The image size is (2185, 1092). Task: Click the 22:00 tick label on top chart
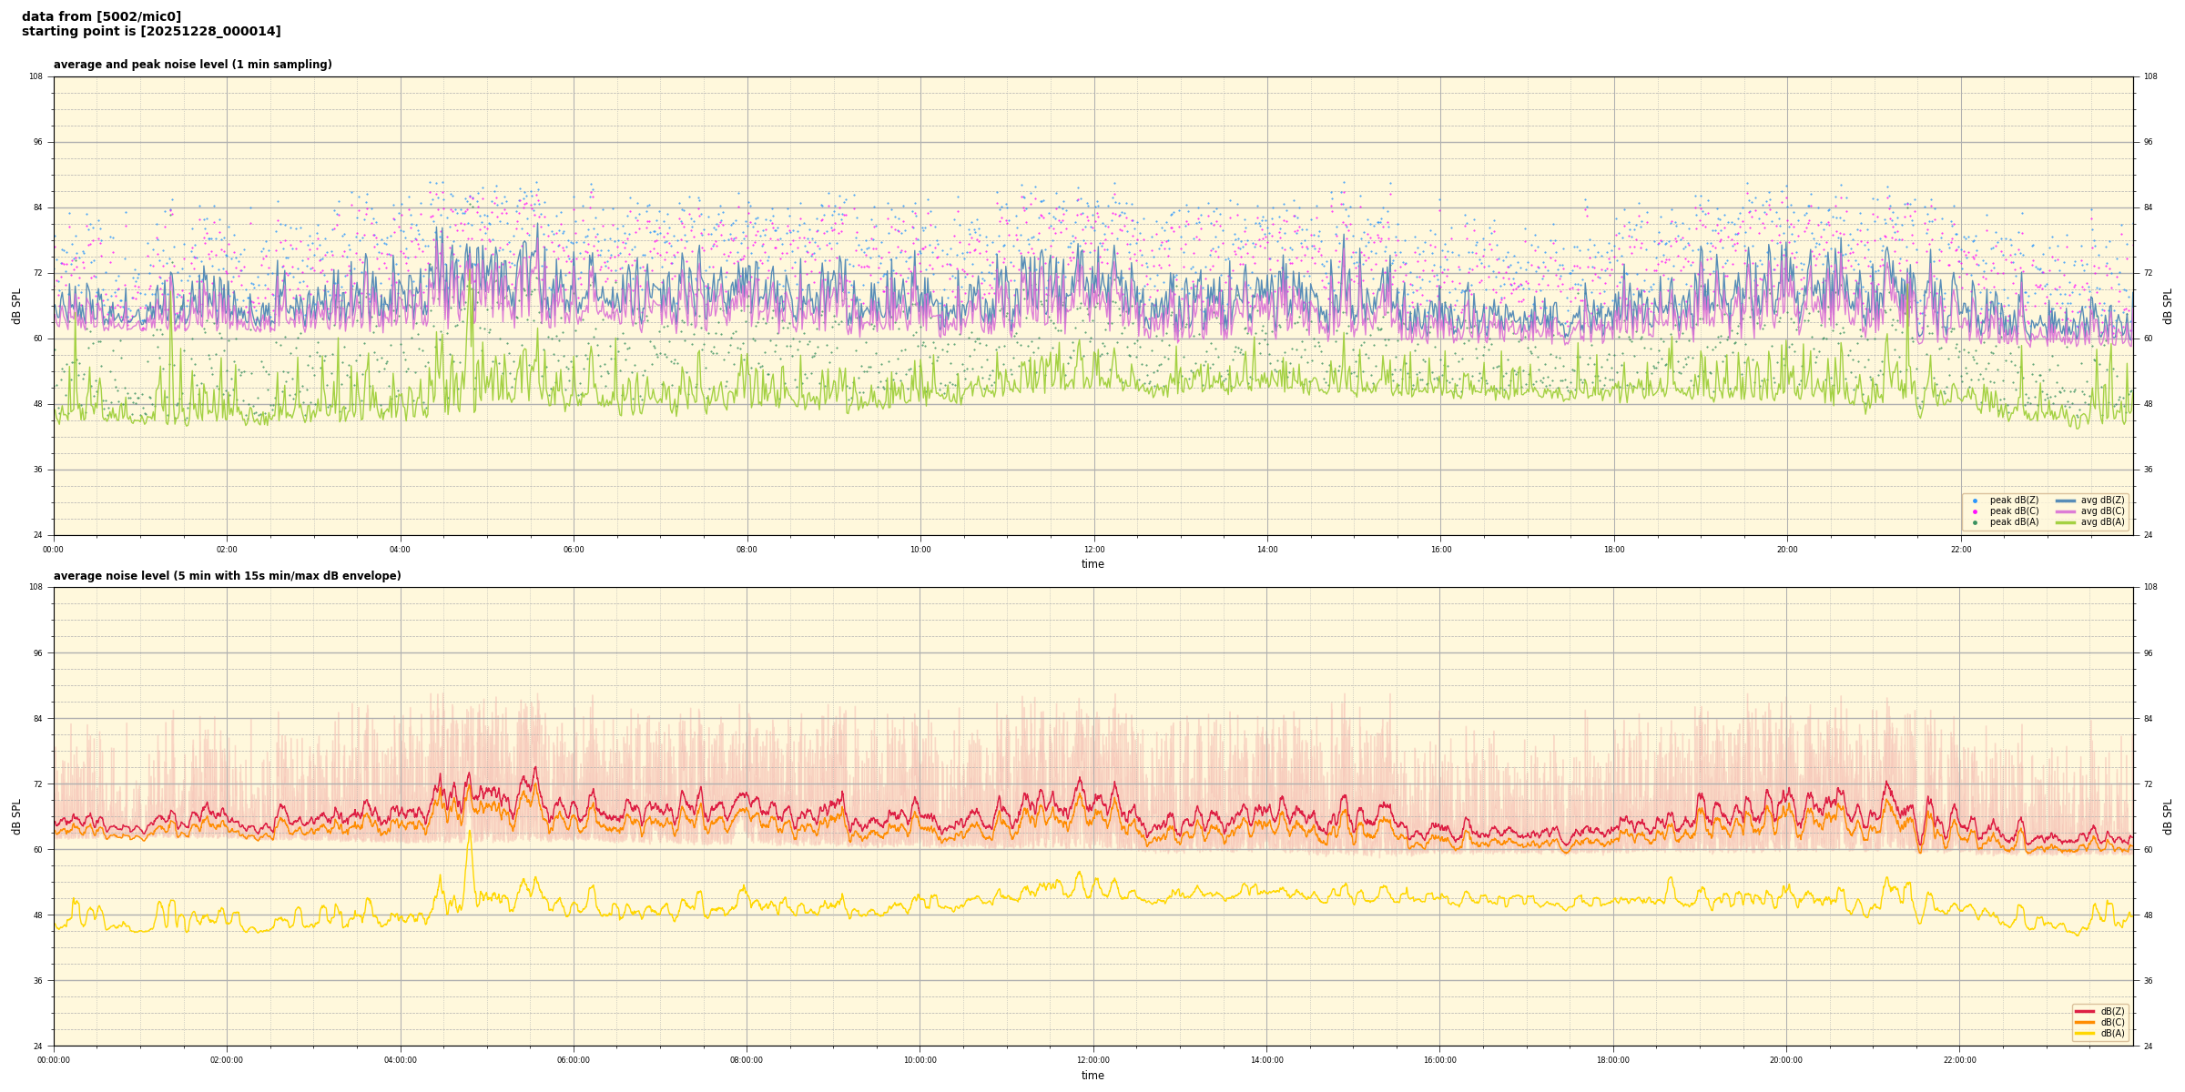click(x=1960, y=550)
